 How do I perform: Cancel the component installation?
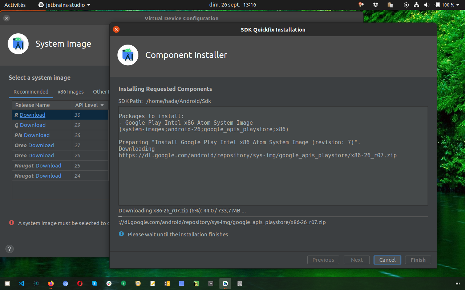[x=387, y=260]
